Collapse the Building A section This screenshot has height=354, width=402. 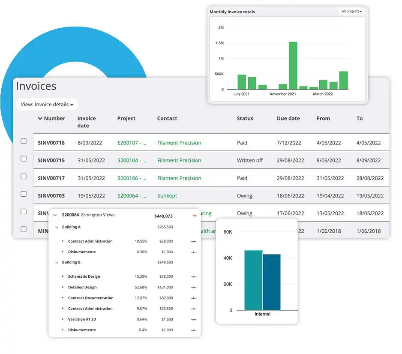(57, 227)
